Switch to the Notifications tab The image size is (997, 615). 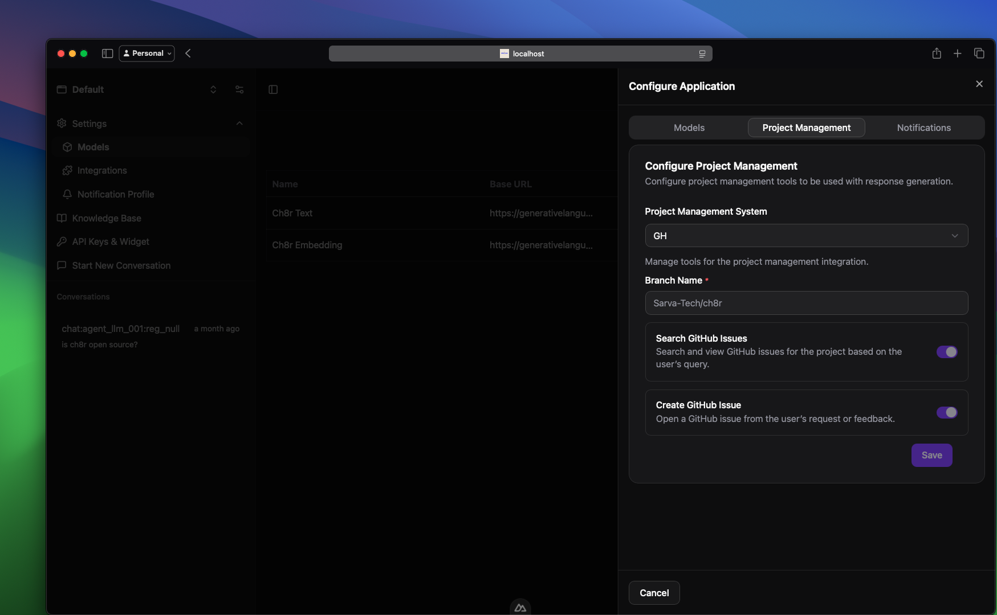click(923, 128)
